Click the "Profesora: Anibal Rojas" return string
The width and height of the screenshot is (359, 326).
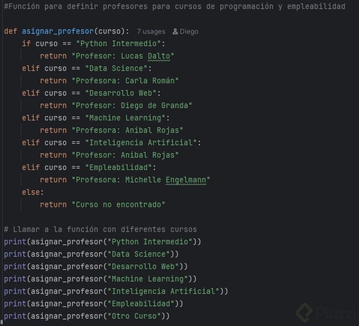[128, 130]
